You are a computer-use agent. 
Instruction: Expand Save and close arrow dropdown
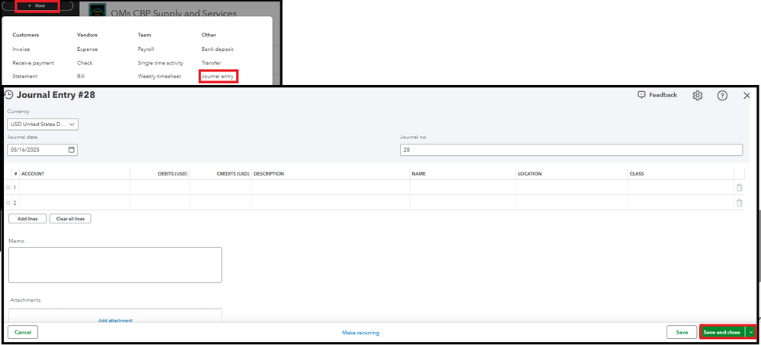point(751,332)
